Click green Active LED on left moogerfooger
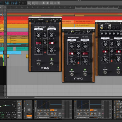This screenshot has width=122, height=122. 52,59
